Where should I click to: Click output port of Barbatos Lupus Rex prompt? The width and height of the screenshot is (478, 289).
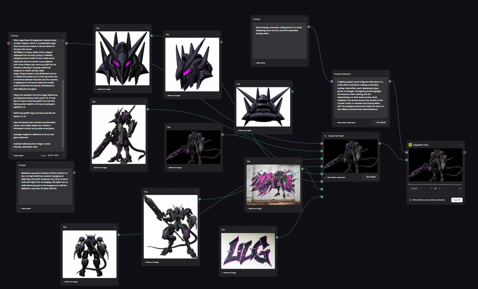pos(74,173)
